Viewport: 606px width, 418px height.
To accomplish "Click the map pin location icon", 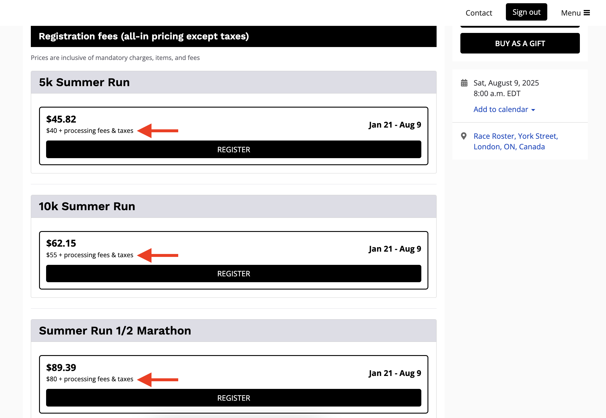I will pyautogui.click(x=464, y=136).
